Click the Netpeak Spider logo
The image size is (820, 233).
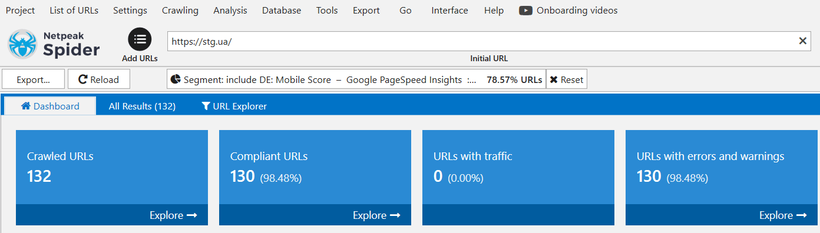(x=54, y=45)
